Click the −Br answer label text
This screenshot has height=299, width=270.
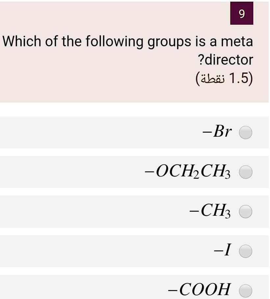tap(215, 132)
